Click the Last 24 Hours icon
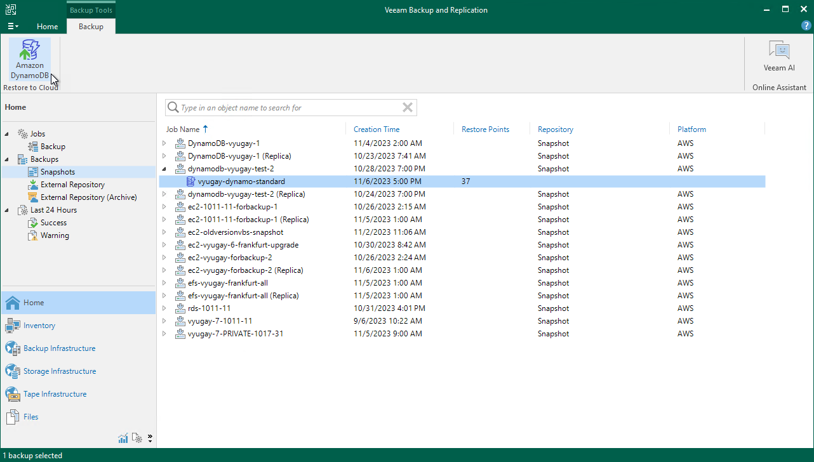Viewport: 814px width, 462px height. [23, 210]
